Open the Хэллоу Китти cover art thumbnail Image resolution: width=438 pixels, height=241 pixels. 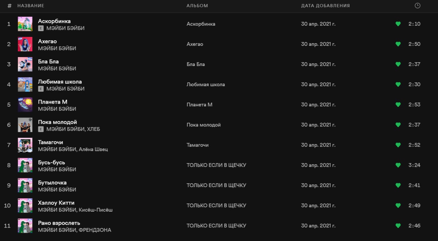[x=25, y=205]
